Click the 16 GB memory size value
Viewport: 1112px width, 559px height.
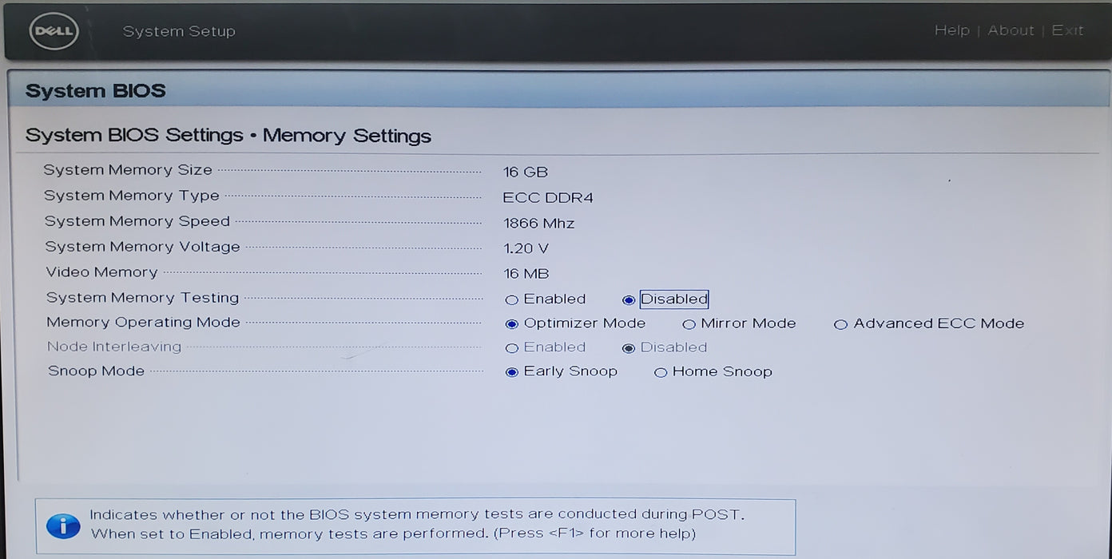526,172
